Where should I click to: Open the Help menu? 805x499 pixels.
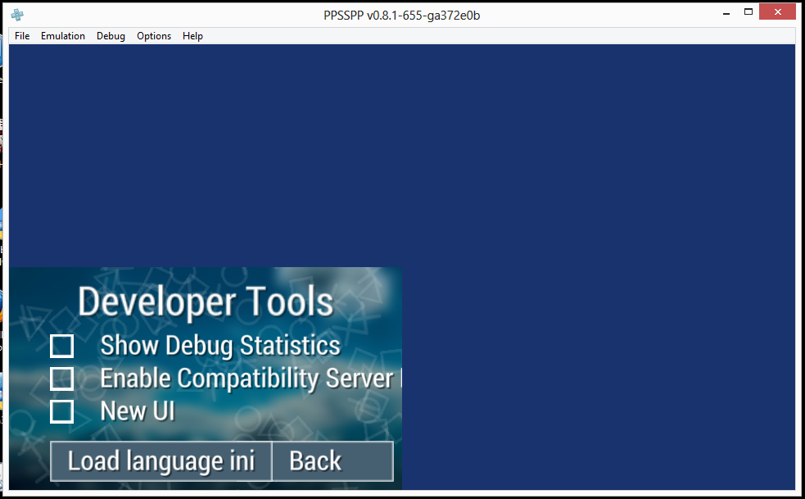click(x=192, y=36)
